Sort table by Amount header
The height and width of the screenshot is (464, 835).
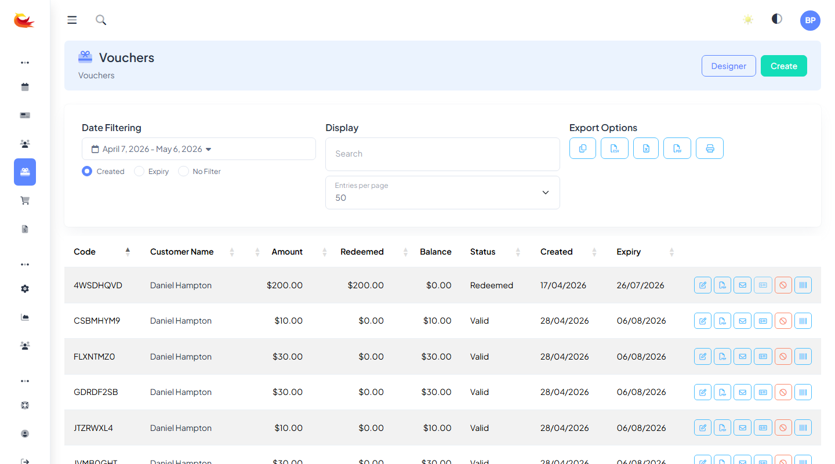point(287,252)
